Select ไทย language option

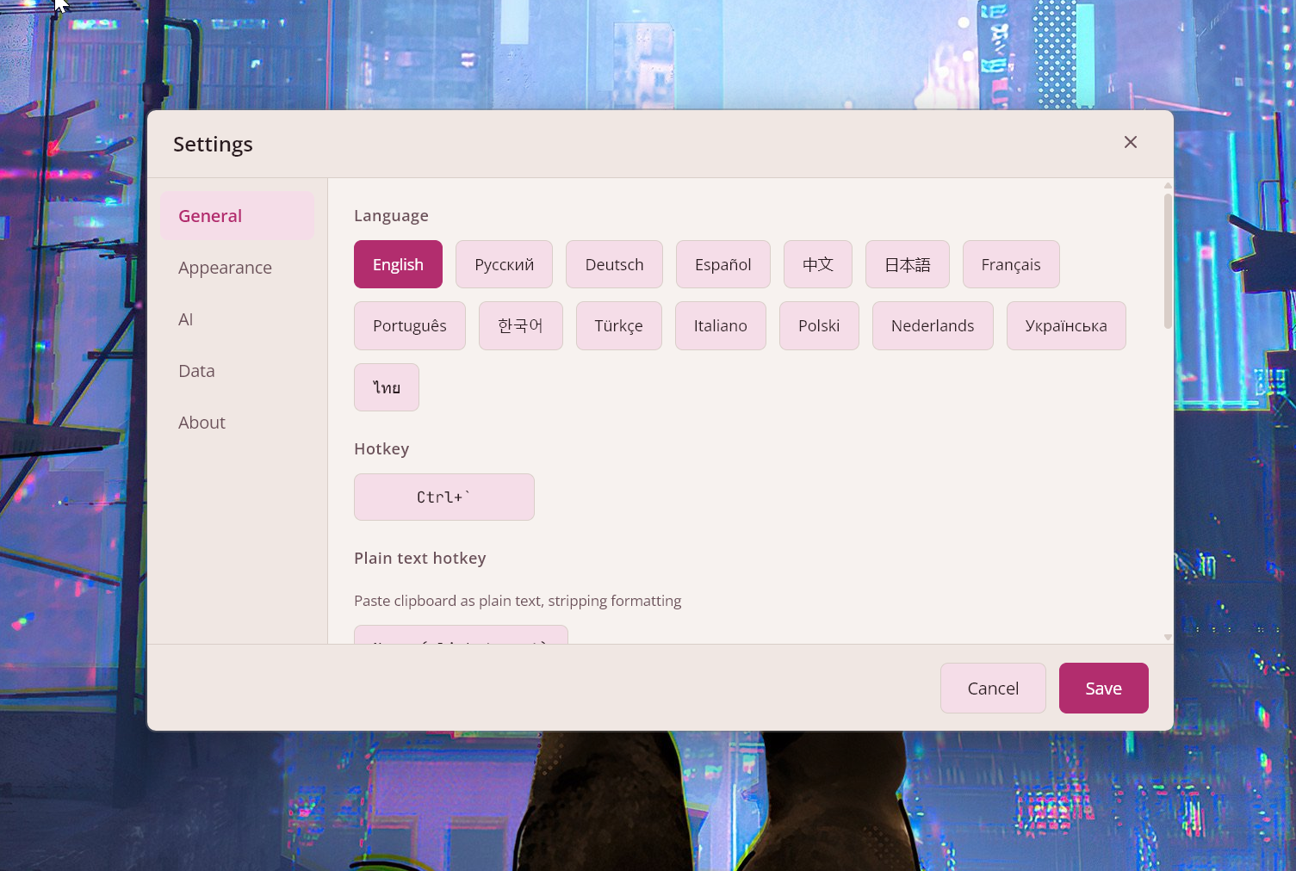[387, 387]
